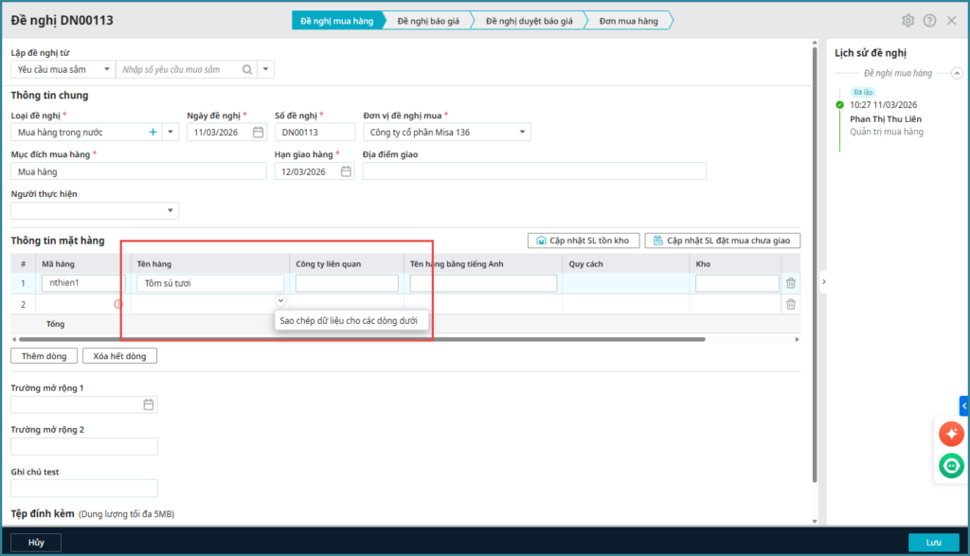This screenshot has width=970, height=556.
Task: Expand Người thực hiện dropdown
Action: tap(171, 210)
